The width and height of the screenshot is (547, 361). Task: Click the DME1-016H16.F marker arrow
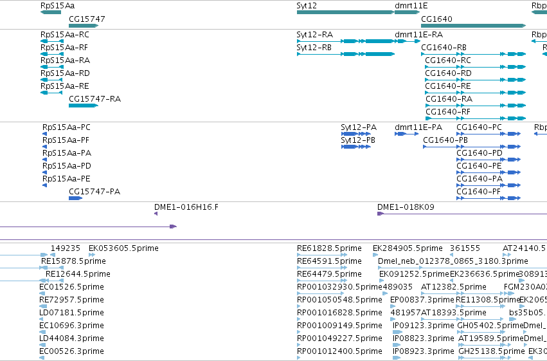pos(156,214)
